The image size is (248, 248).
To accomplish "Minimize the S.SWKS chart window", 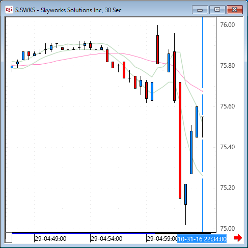I will tap(200, 10).
